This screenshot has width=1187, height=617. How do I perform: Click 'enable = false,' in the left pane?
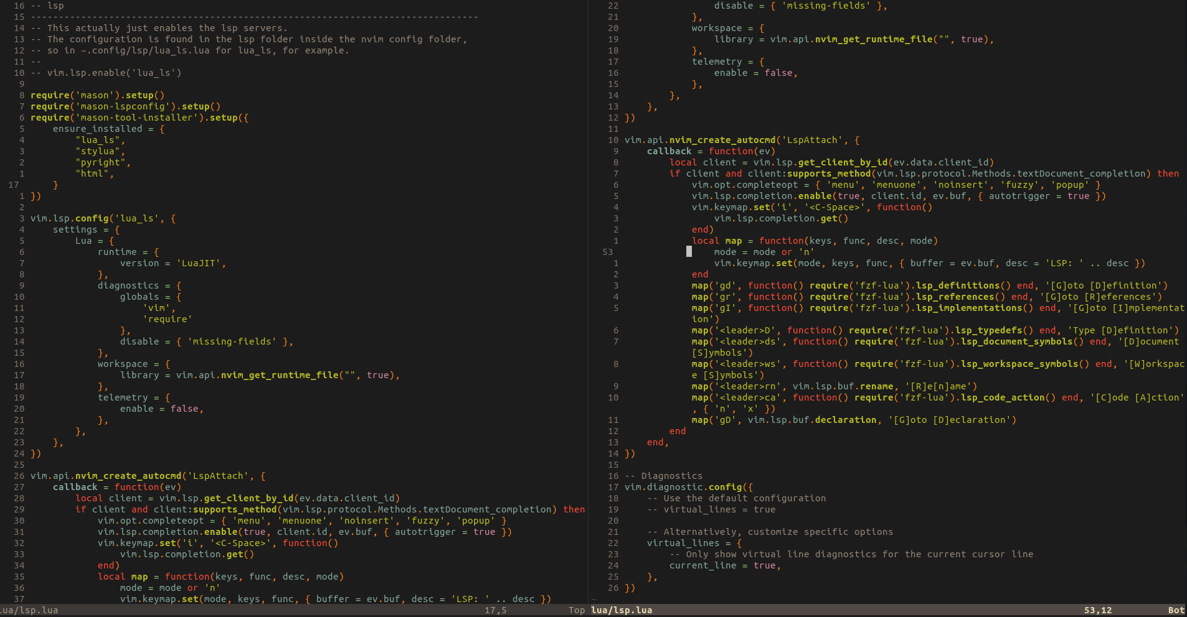pyautogui.click(x=162, y=409)
